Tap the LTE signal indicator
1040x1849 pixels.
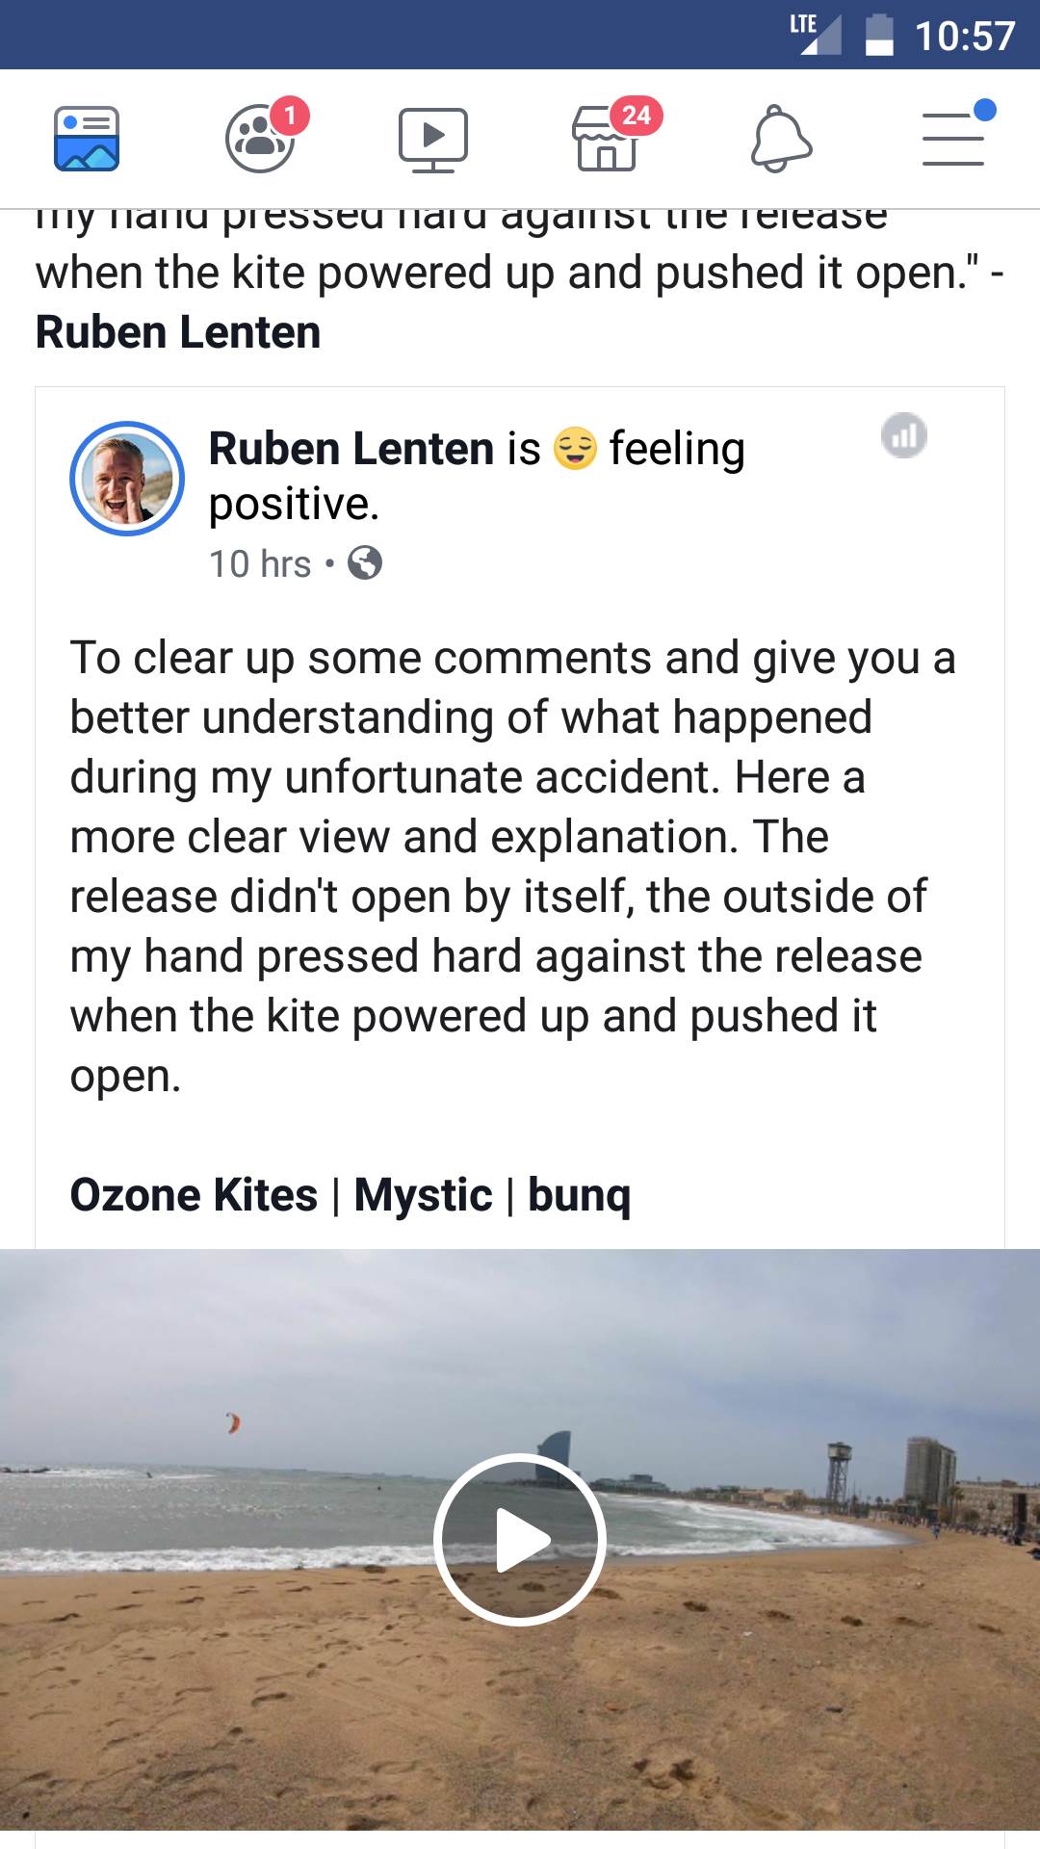point(815,34)
